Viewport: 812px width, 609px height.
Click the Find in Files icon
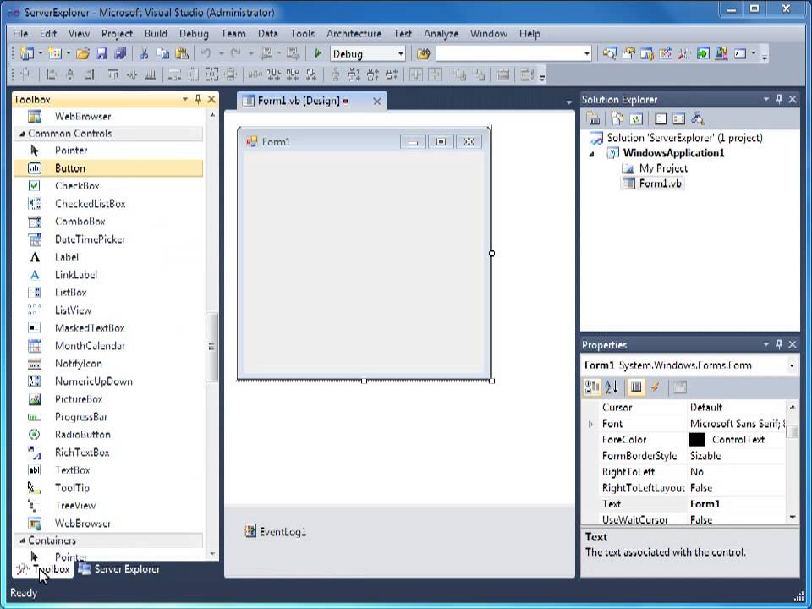[423, 53]
